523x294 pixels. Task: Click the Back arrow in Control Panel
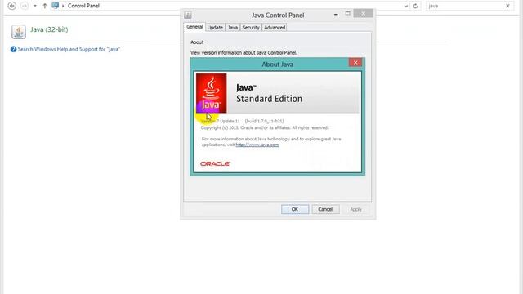click(12, 6)
